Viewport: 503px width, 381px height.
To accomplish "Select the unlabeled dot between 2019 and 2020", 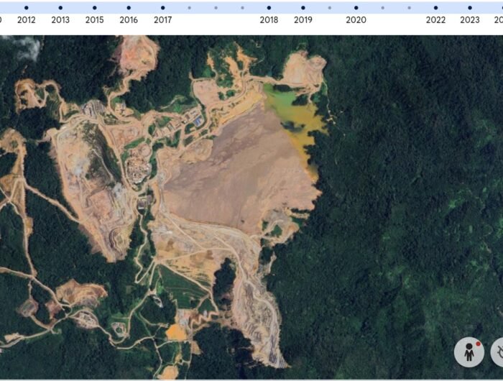I will pos(330,8).
